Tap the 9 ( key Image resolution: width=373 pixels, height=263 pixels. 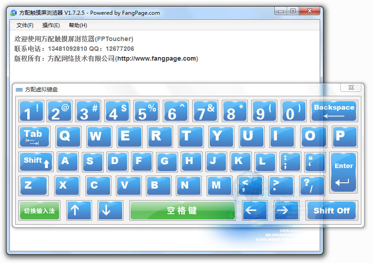pos(264,111)
